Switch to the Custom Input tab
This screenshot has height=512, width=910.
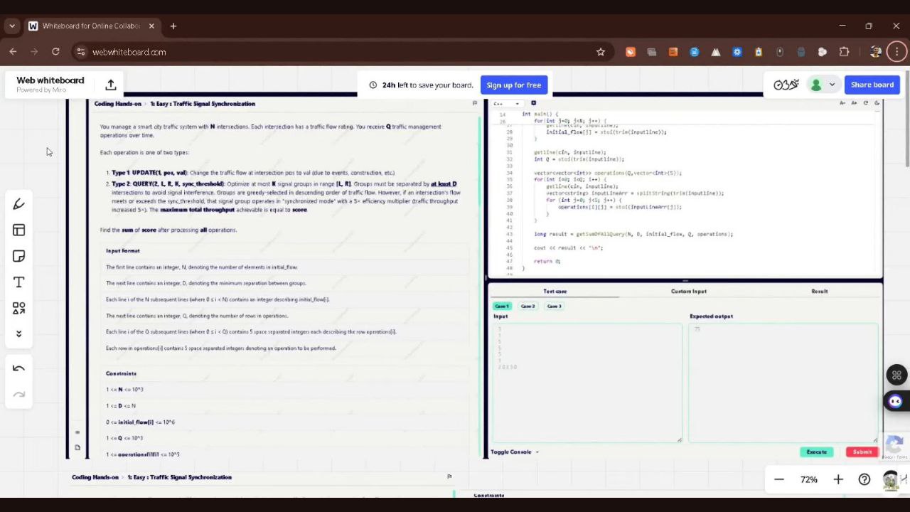pos(688,291)
